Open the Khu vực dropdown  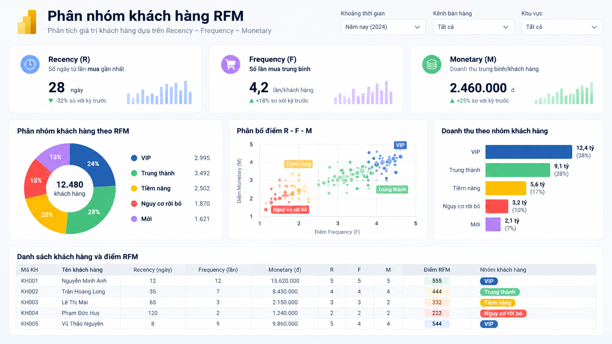coord(562,27)
